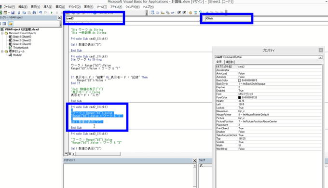Image resolution: width=328 pixels, height=188 pixels.
Task: Open the ファイル(F) menu
Action: [x=9, y=7]
